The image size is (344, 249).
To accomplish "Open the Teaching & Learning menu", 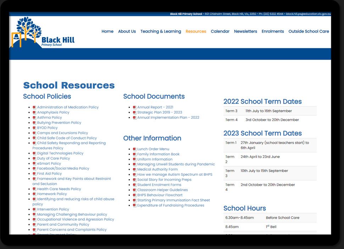I will [161, 32].
